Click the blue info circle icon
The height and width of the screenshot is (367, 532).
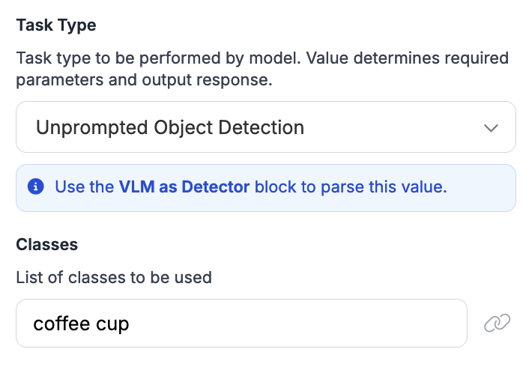point(35,187)
